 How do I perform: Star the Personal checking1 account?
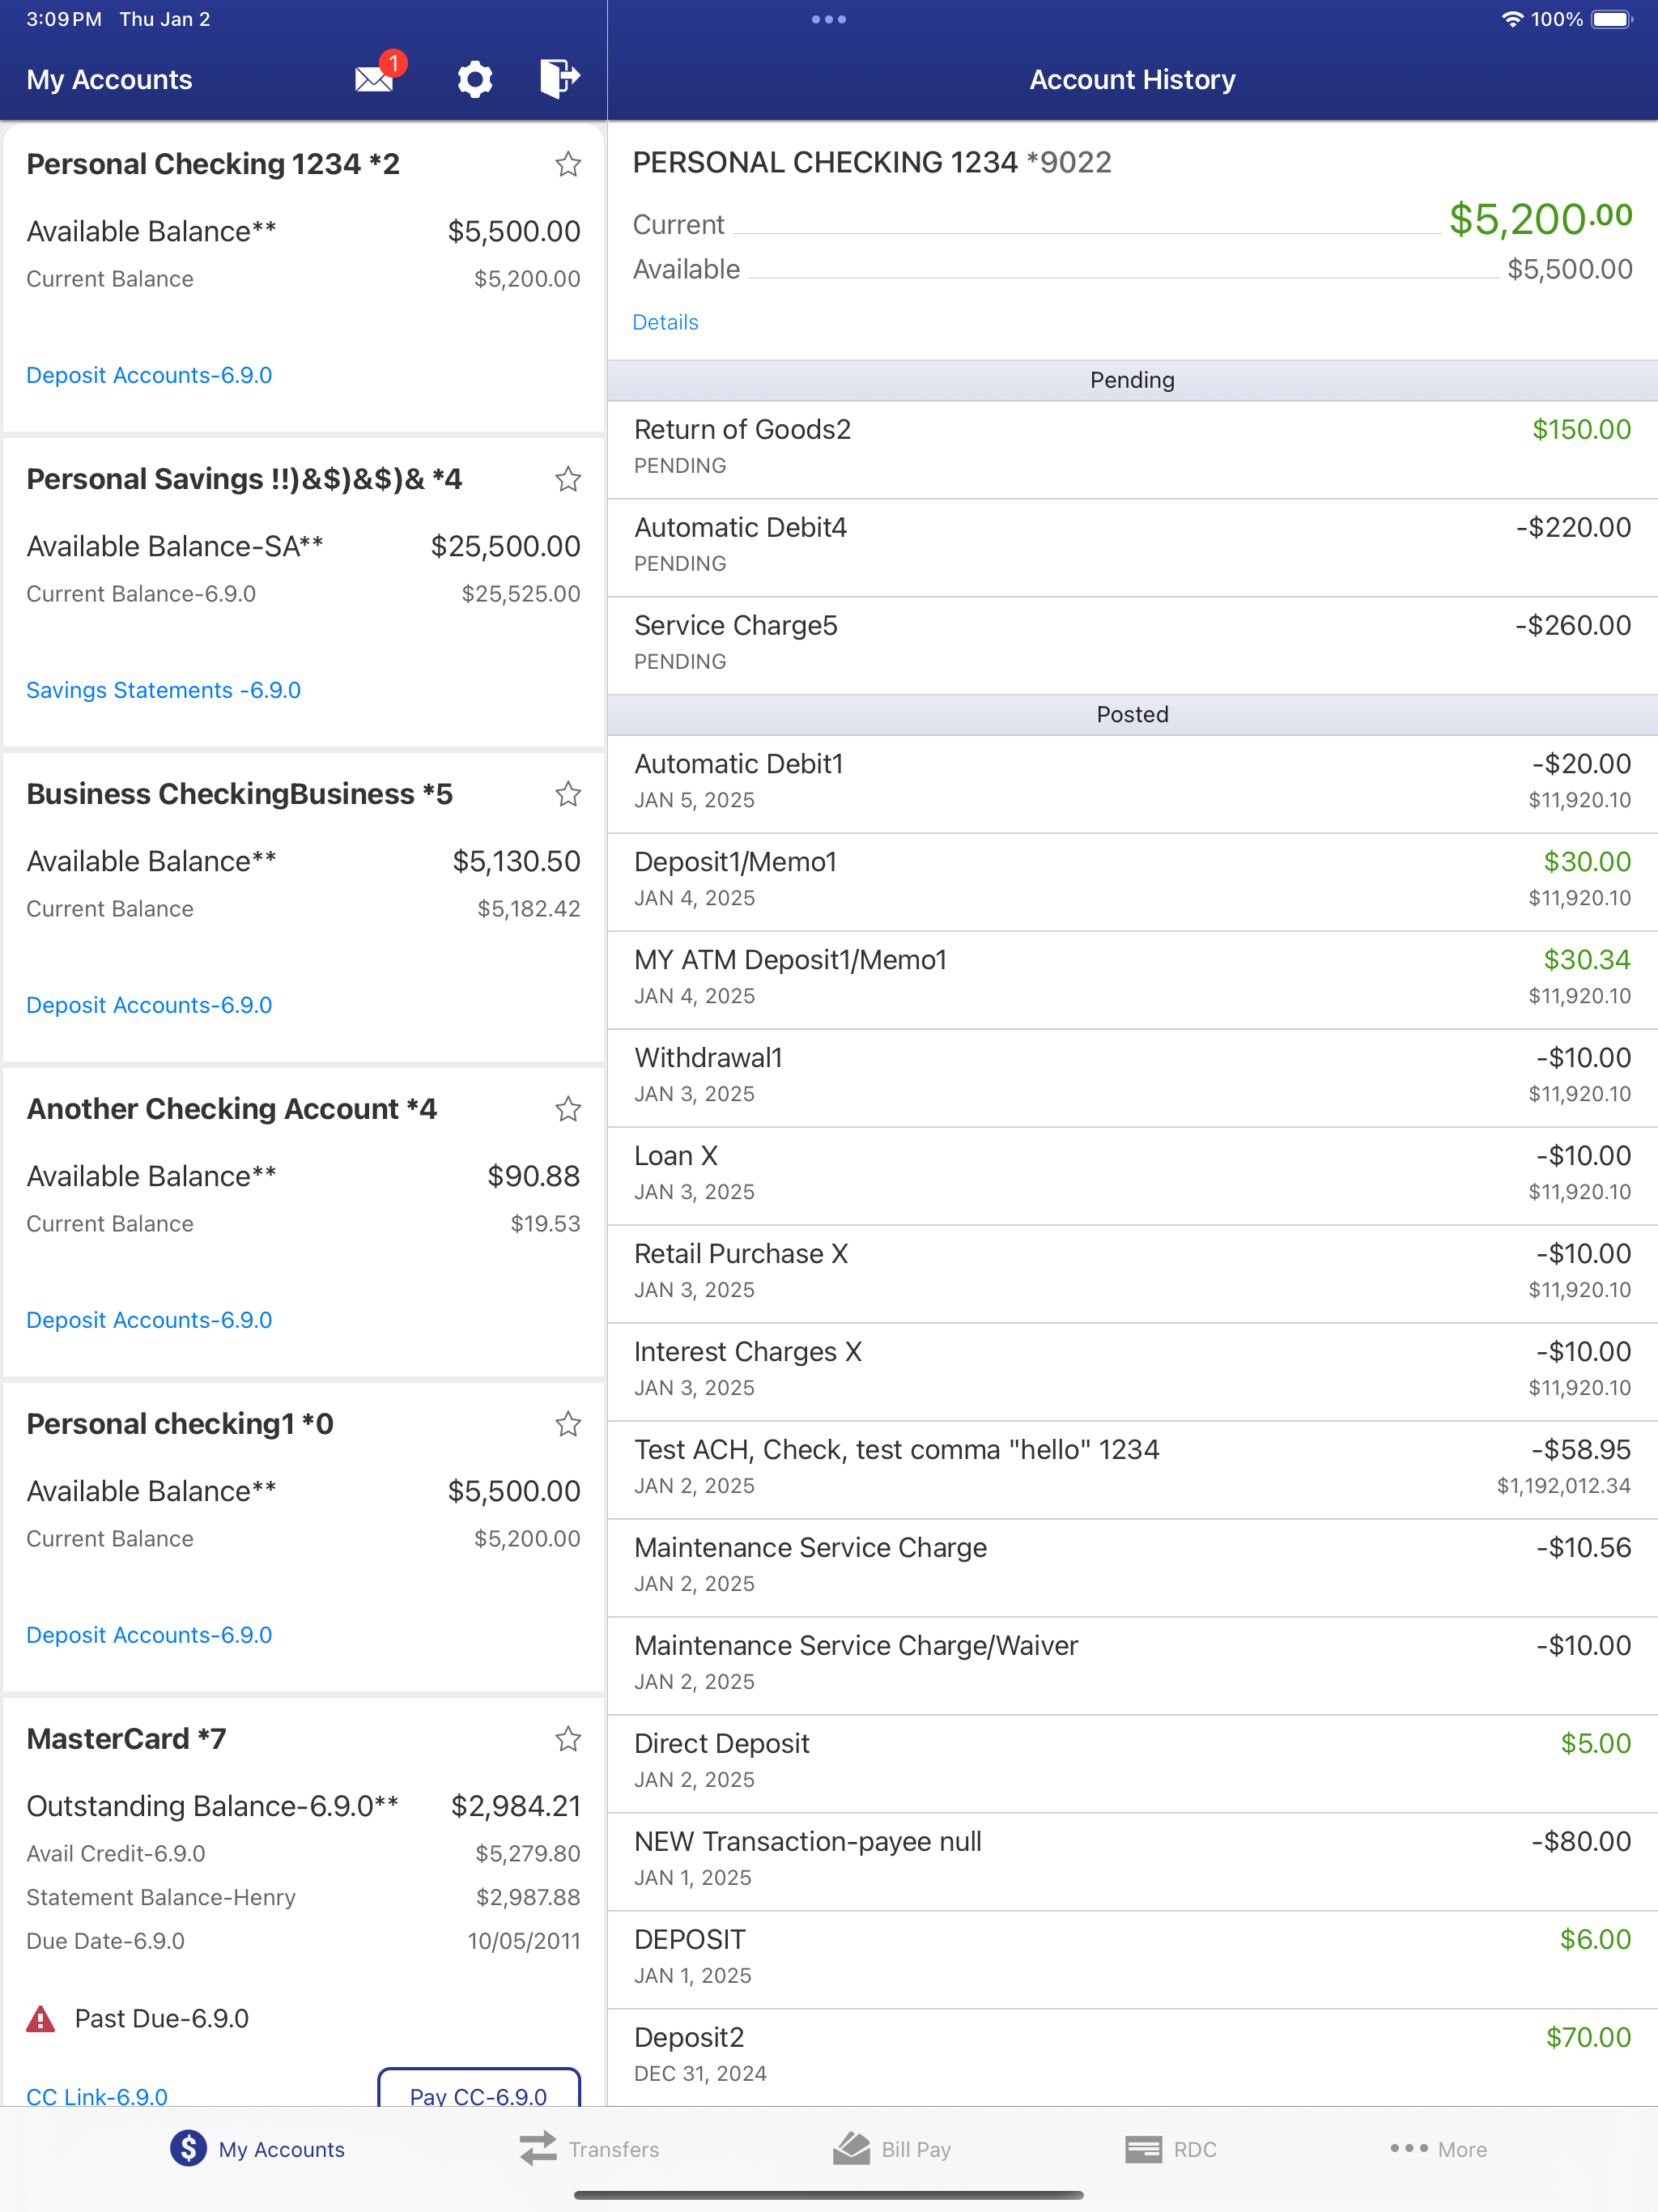(x=568, y=1424)
